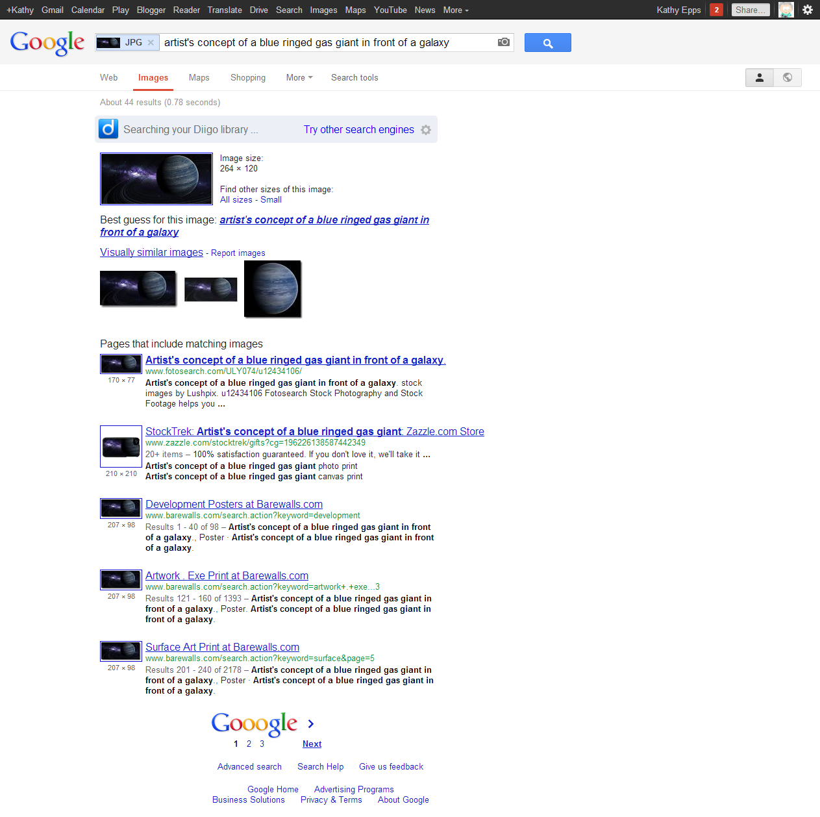Select the personal results person icon
820x817 pixels.
[x=760, y=77]
